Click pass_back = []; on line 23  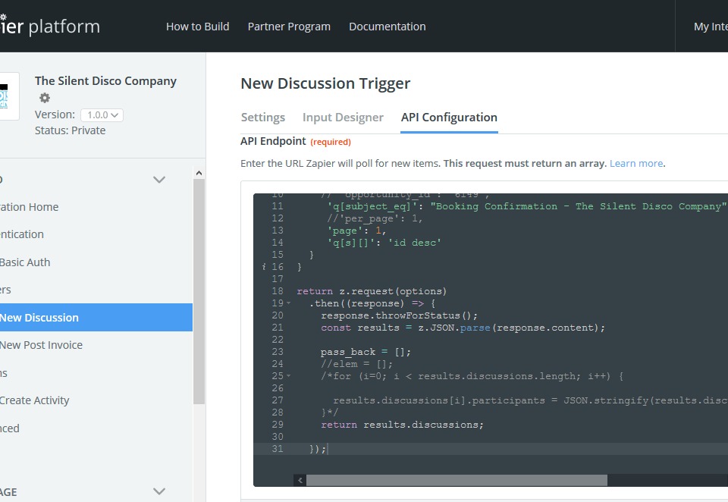click(366, 352)
